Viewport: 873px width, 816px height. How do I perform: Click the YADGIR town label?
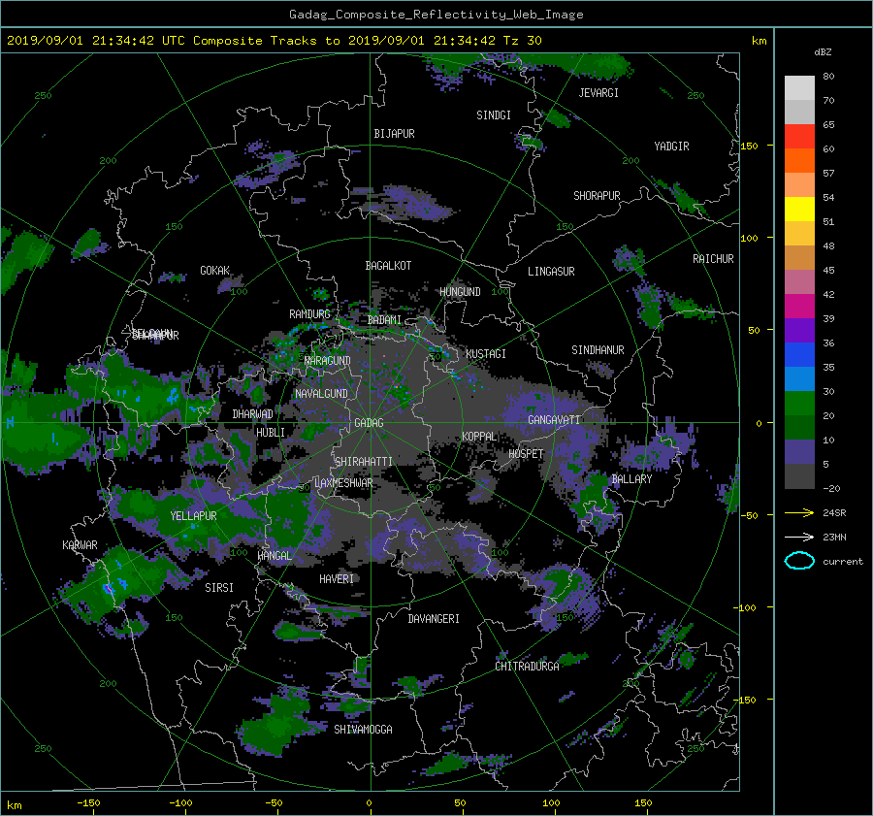(671, 147)
